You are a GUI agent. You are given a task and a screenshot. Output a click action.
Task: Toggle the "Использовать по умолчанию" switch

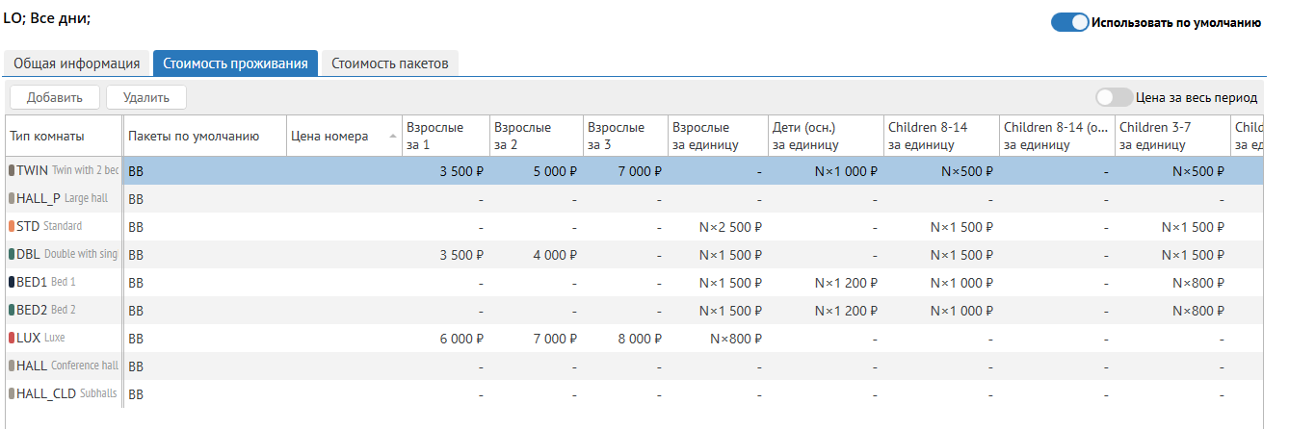(1069, 22)
